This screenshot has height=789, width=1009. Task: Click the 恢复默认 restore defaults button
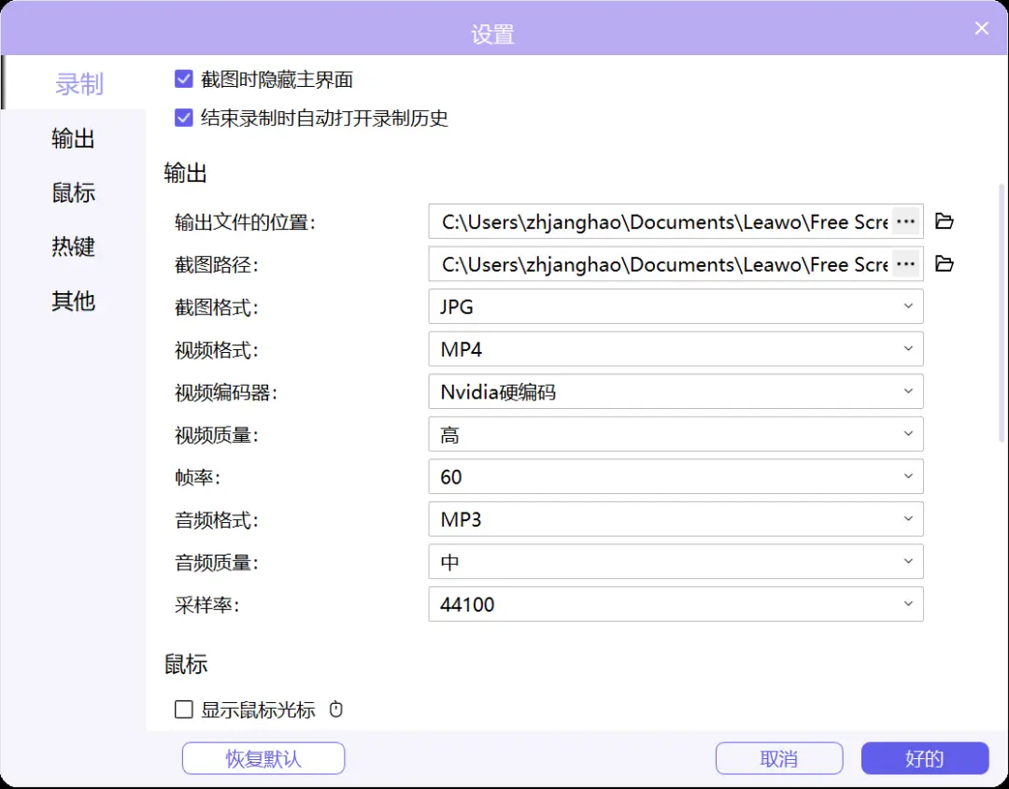(x=263, y=757)
